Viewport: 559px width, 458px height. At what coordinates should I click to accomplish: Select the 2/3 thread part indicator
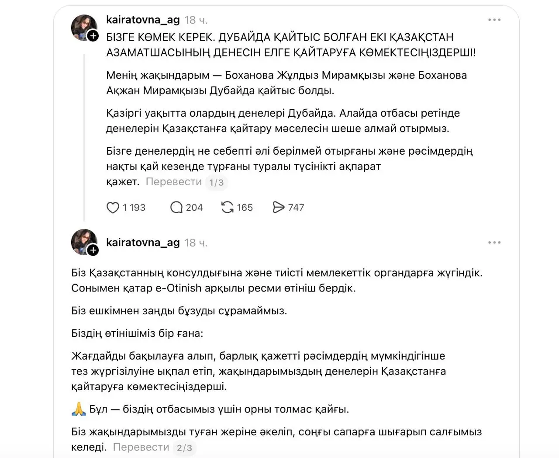(184, 448)
